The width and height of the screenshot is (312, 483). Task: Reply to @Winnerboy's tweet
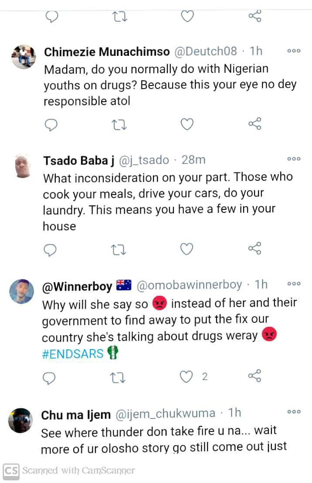50,377
